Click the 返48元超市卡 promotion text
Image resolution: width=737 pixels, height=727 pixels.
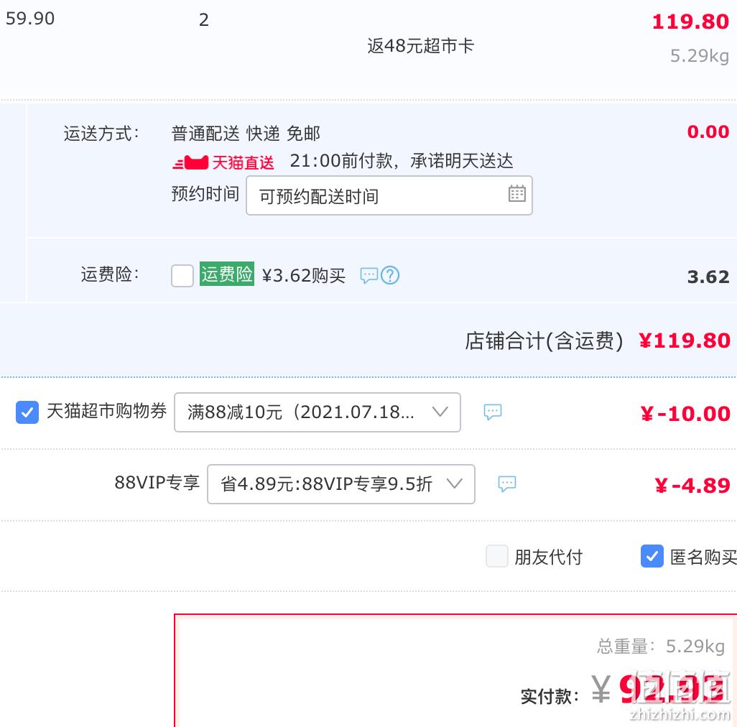[x=421, y=45]
